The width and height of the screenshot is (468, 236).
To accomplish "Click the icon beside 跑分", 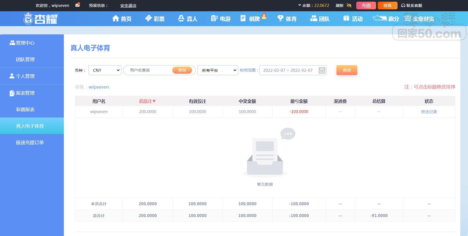I will pyautogui.click(x=380, y=18).
